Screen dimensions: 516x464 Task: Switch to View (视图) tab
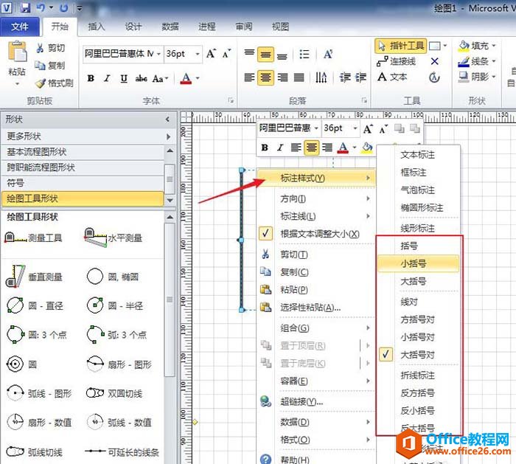click(280, 27)
